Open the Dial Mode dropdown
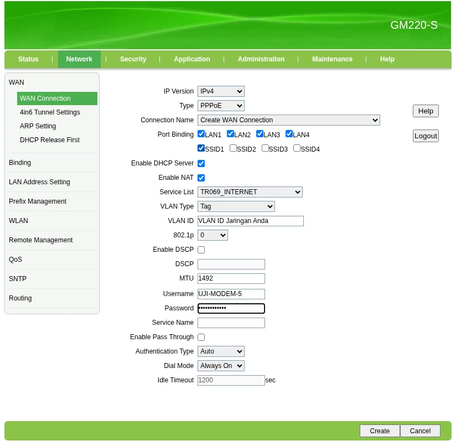Screen dimensions: 456x446 (221, 366)
